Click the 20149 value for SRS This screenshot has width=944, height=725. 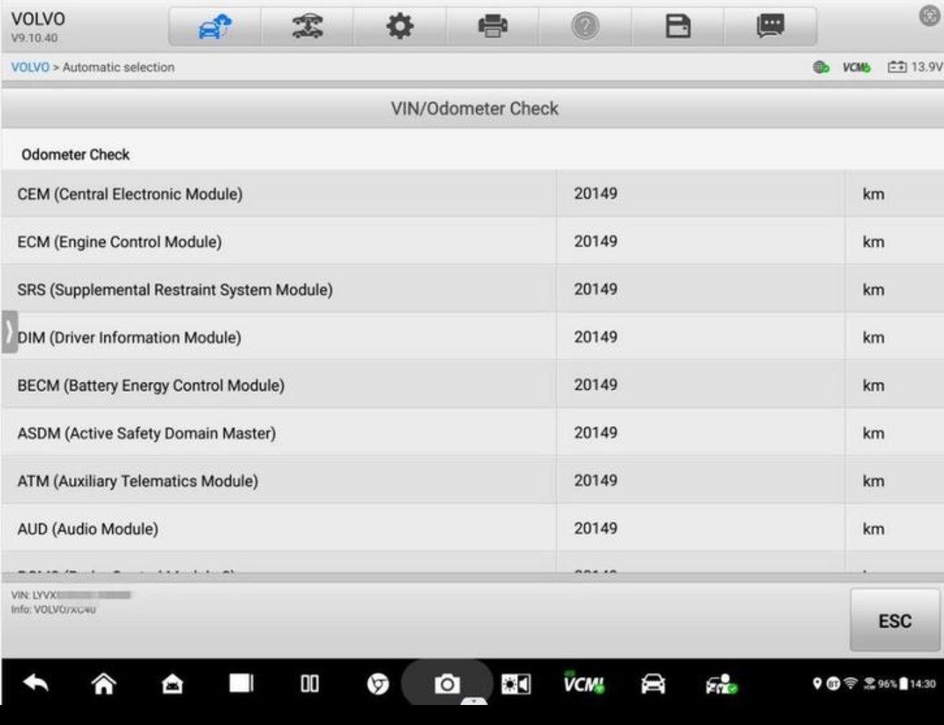click(596, 290)
